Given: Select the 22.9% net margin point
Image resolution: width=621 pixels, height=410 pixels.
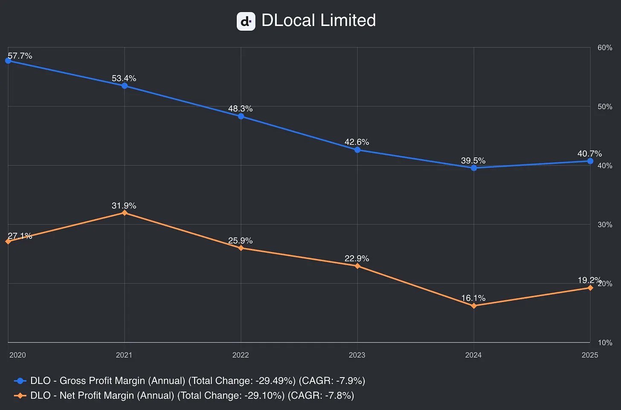Looking at the screenshot, I should point(357,266).
